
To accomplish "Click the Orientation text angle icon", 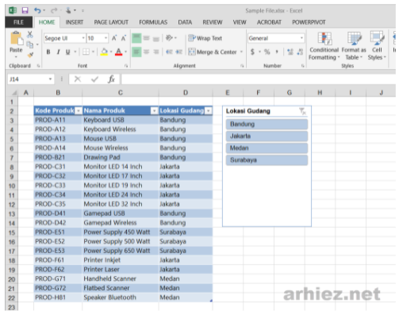I will coord(169,38).
